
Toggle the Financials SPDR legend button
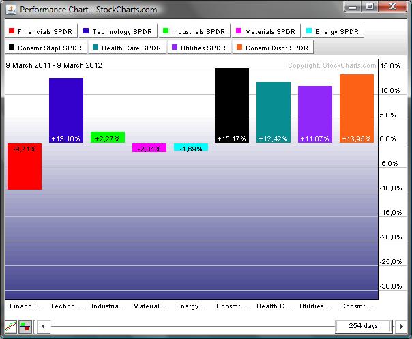[x=40, y=31]
